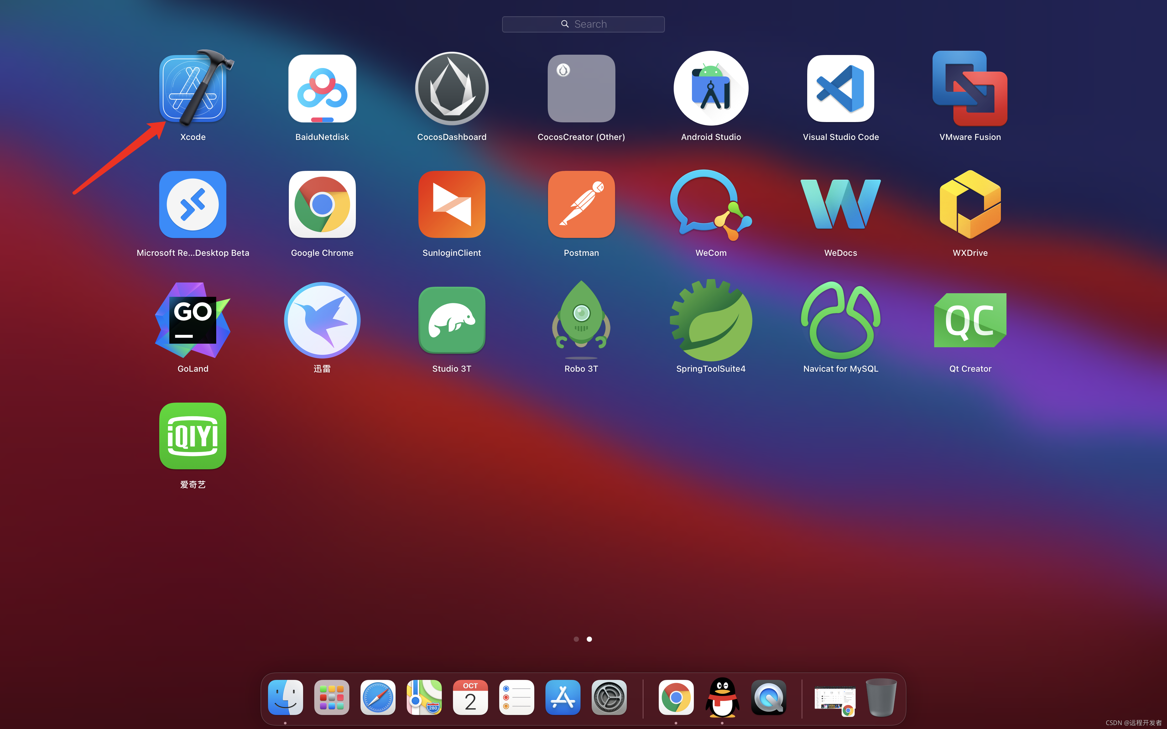1167x729 pixels.
Task: Launch Qt Creator
Action: (970, 320)
